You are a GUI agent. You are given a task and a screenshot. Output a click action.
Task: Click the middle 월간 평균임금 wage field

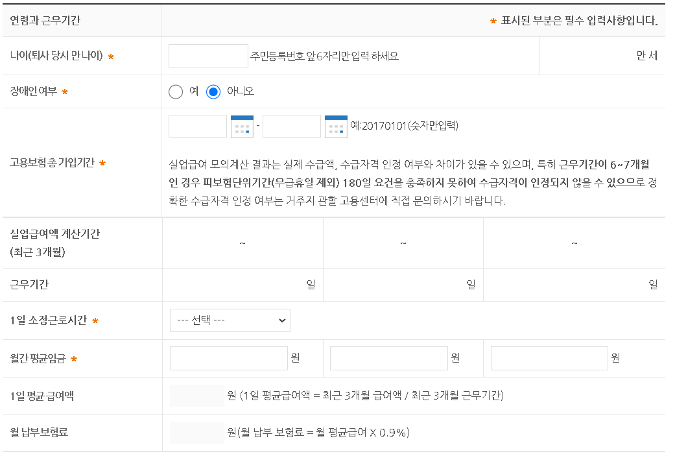tap(387, 358)
